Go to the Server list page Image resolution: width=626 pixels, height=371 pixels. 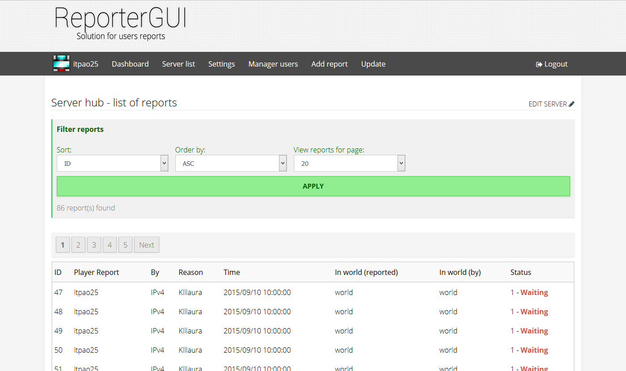point(178,64)
